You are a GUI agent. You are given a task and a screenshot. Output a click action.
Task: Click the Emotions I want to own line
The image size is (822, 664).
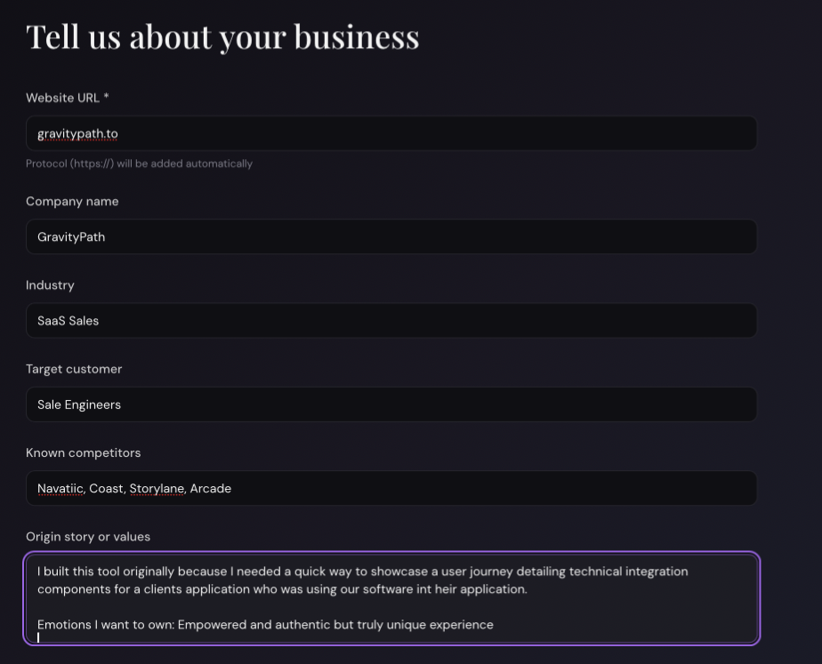pos(264,624)
